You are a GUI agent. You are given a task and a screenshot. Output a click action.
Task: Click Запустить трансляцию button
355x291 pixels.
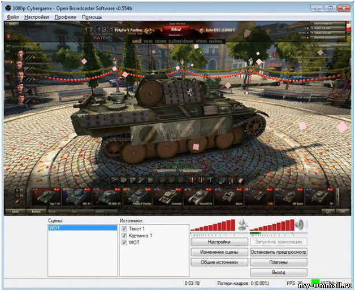pos(279,242)
